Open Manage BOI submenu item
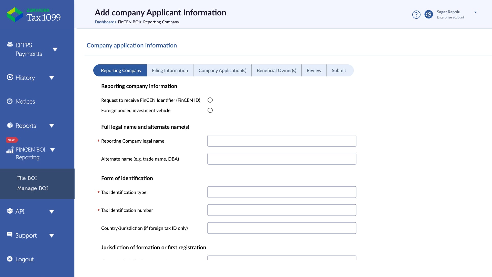 pyautogui.click(x=33, y=188)
